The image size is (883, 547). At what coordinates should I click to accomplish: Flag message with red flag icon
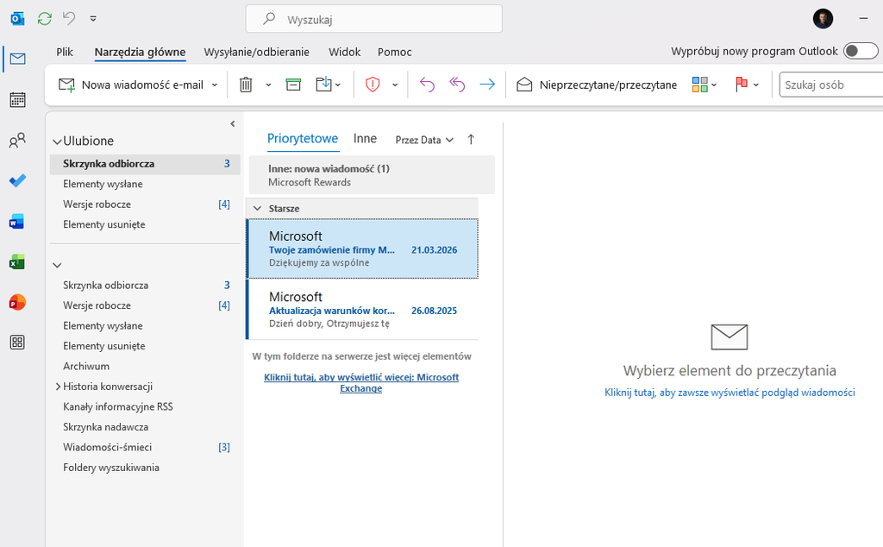[x=742, y=85]
